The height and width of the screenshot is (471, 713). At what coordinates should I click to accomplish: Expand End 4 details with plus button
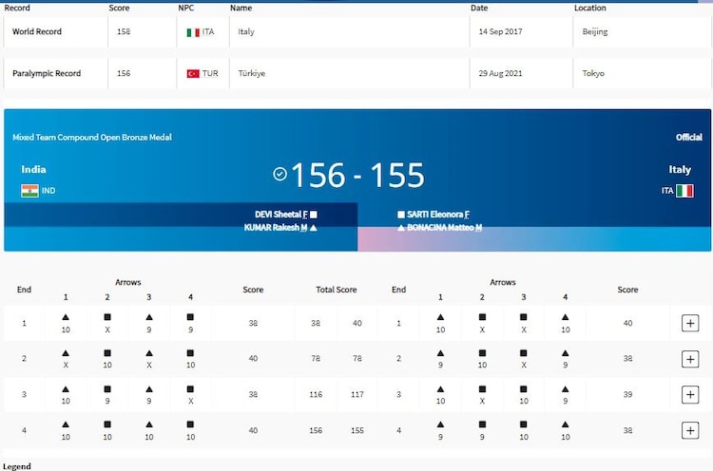(x=690, y=430)
